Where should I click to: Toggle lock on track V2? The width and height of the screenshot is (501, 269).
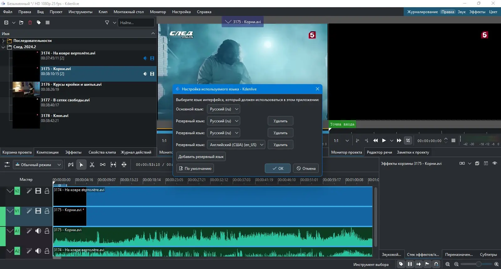pos(47,191)
